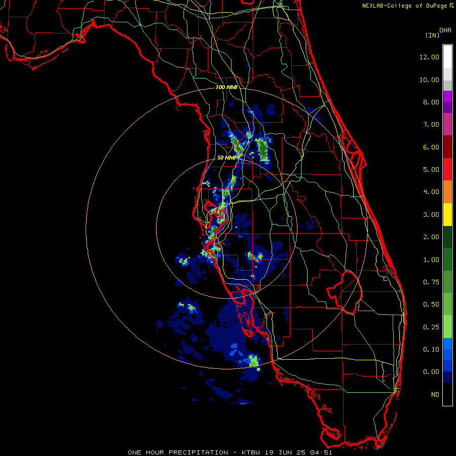Screen dimensions: 456x456
Task: Click the 0.25 legend value
Action: click(431, 327)
